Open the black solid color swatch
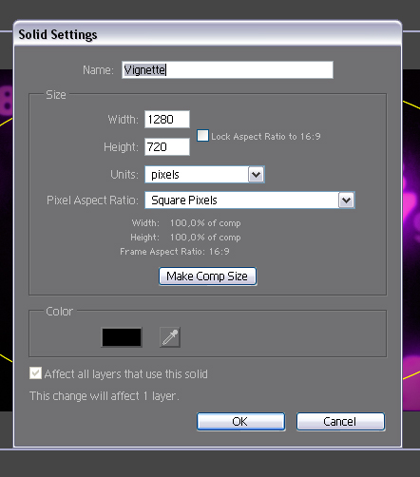This screenshot has height=477, width=420. point(122,337)
